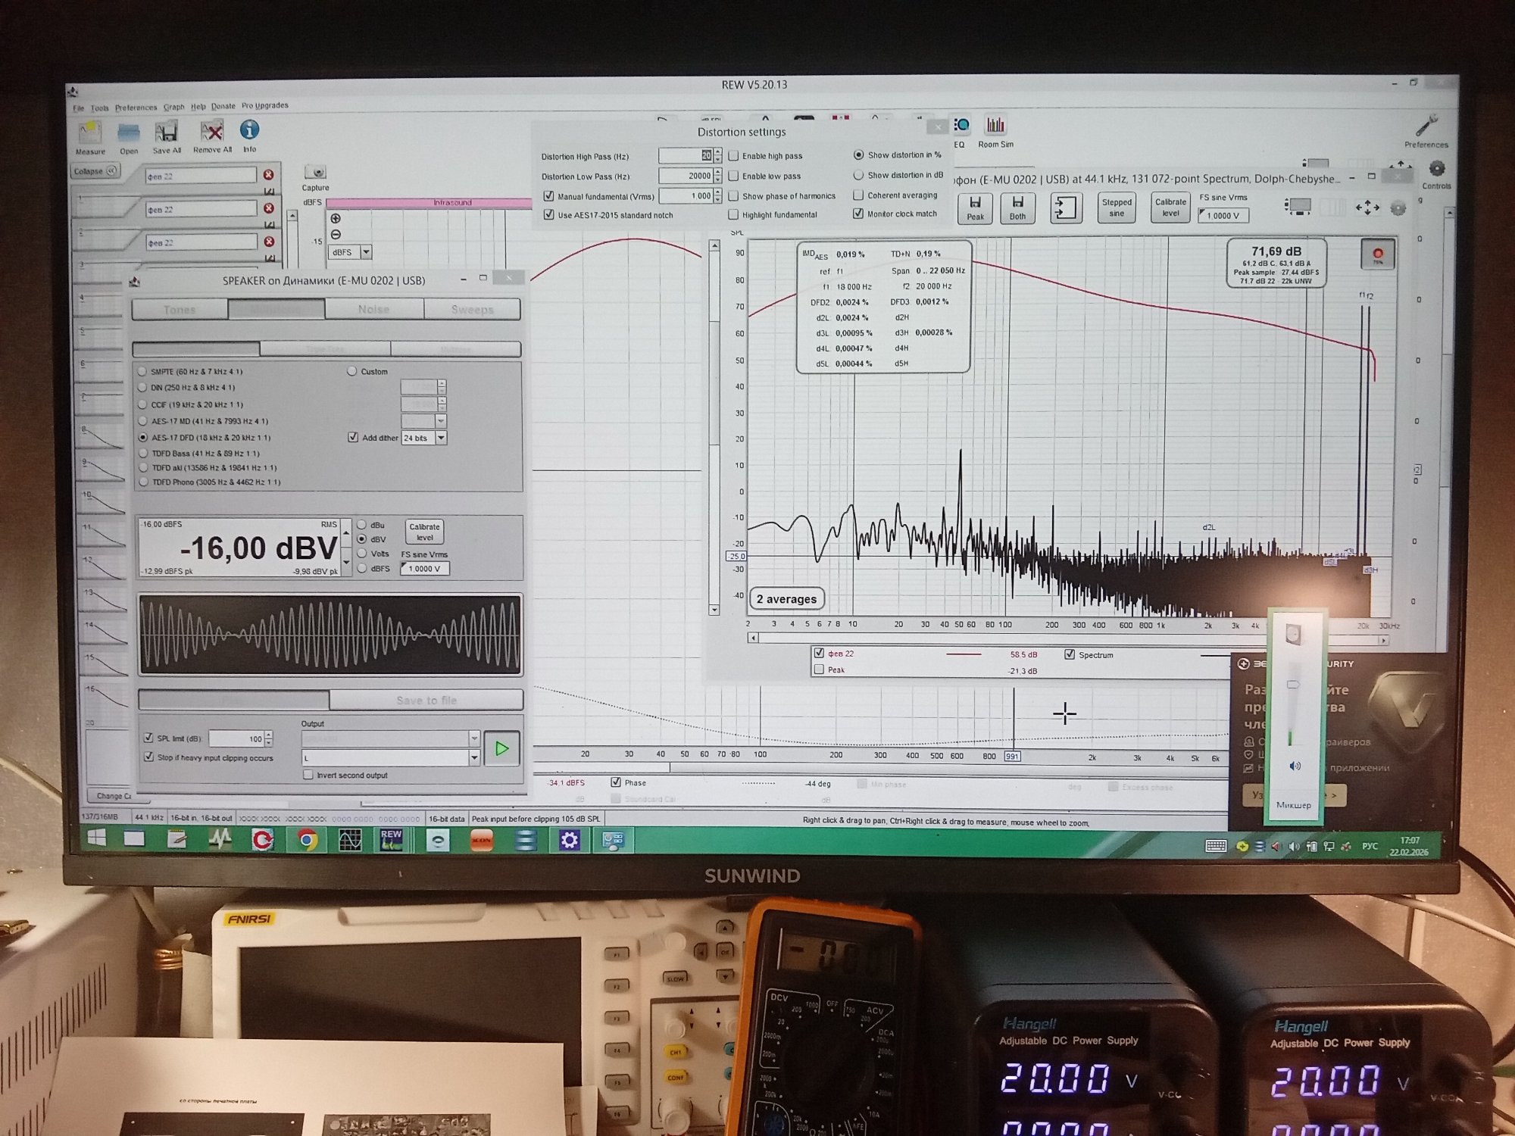Open the Preferences menu
Viewport: 1515px width, 1136px height.
click(136, 108)
